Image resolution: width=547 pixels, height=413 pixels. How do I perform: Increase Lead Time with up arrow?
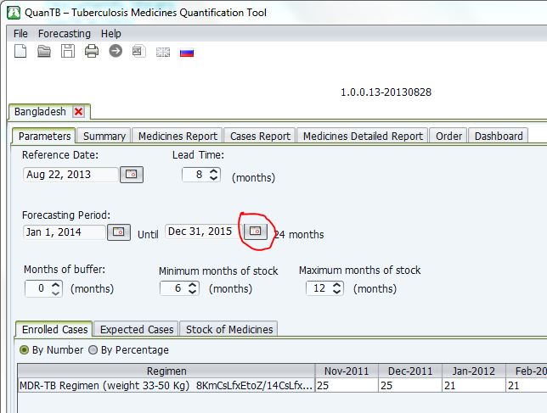213,170
